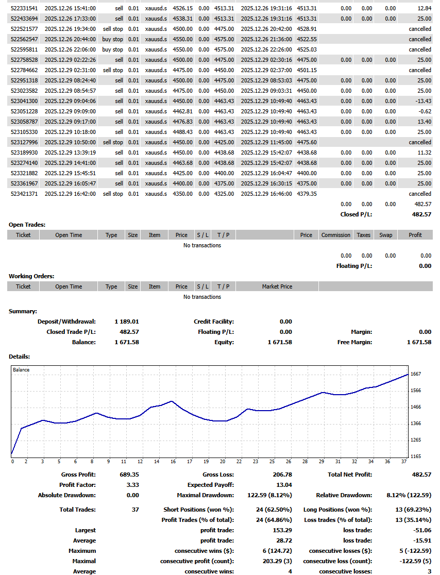Click the -13.43 loss on ticket 523041300
Screen dimensions: 440x575
pos(422,101)
